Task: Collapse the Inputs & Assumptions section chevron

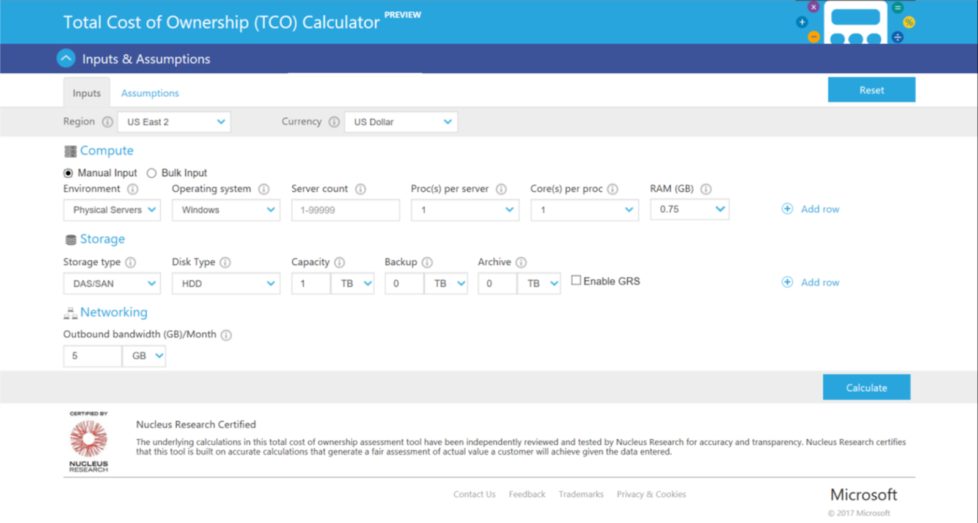Action: pos(66,59)
